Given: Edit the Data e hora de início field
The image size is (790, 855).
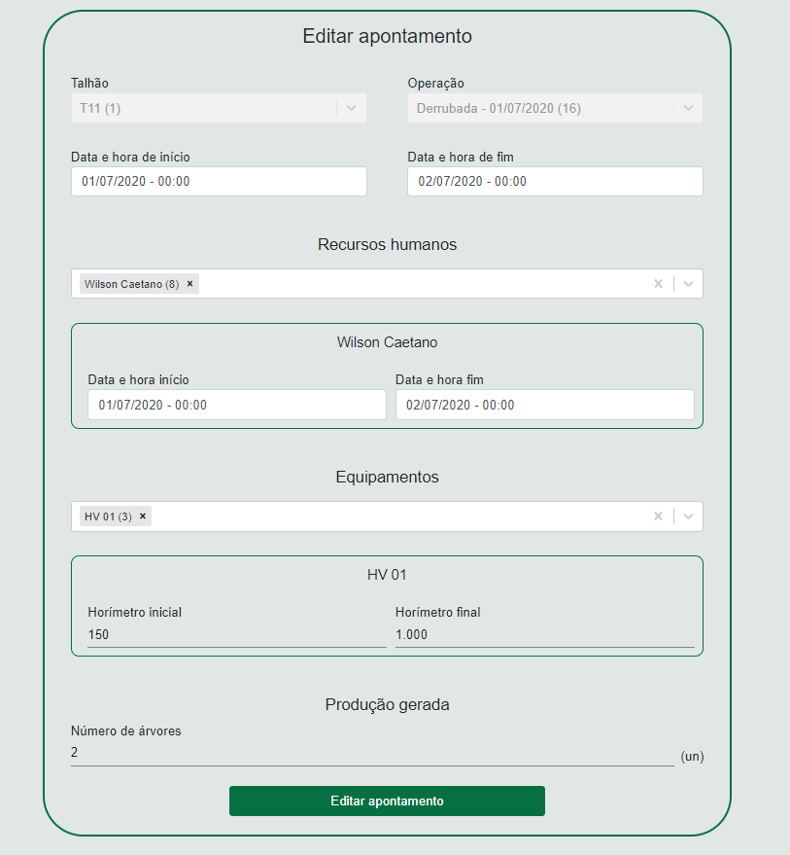Looking at the screenshot, I should [x=219, y=181].
